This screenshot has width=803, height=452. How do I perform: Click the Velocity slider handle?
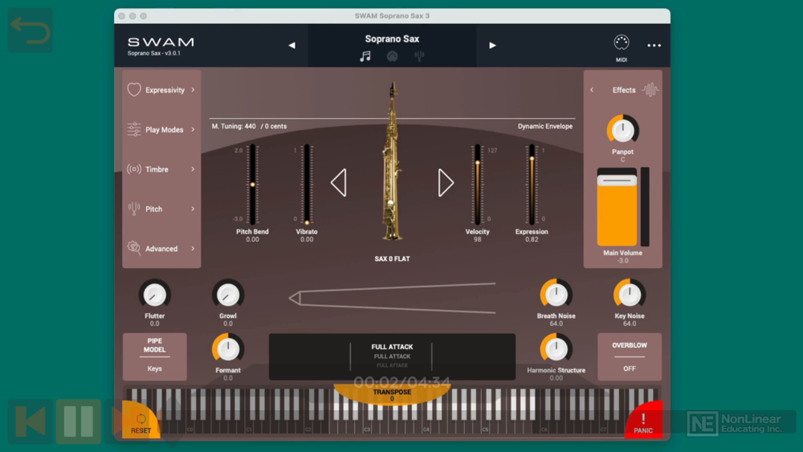pos(477,163)
